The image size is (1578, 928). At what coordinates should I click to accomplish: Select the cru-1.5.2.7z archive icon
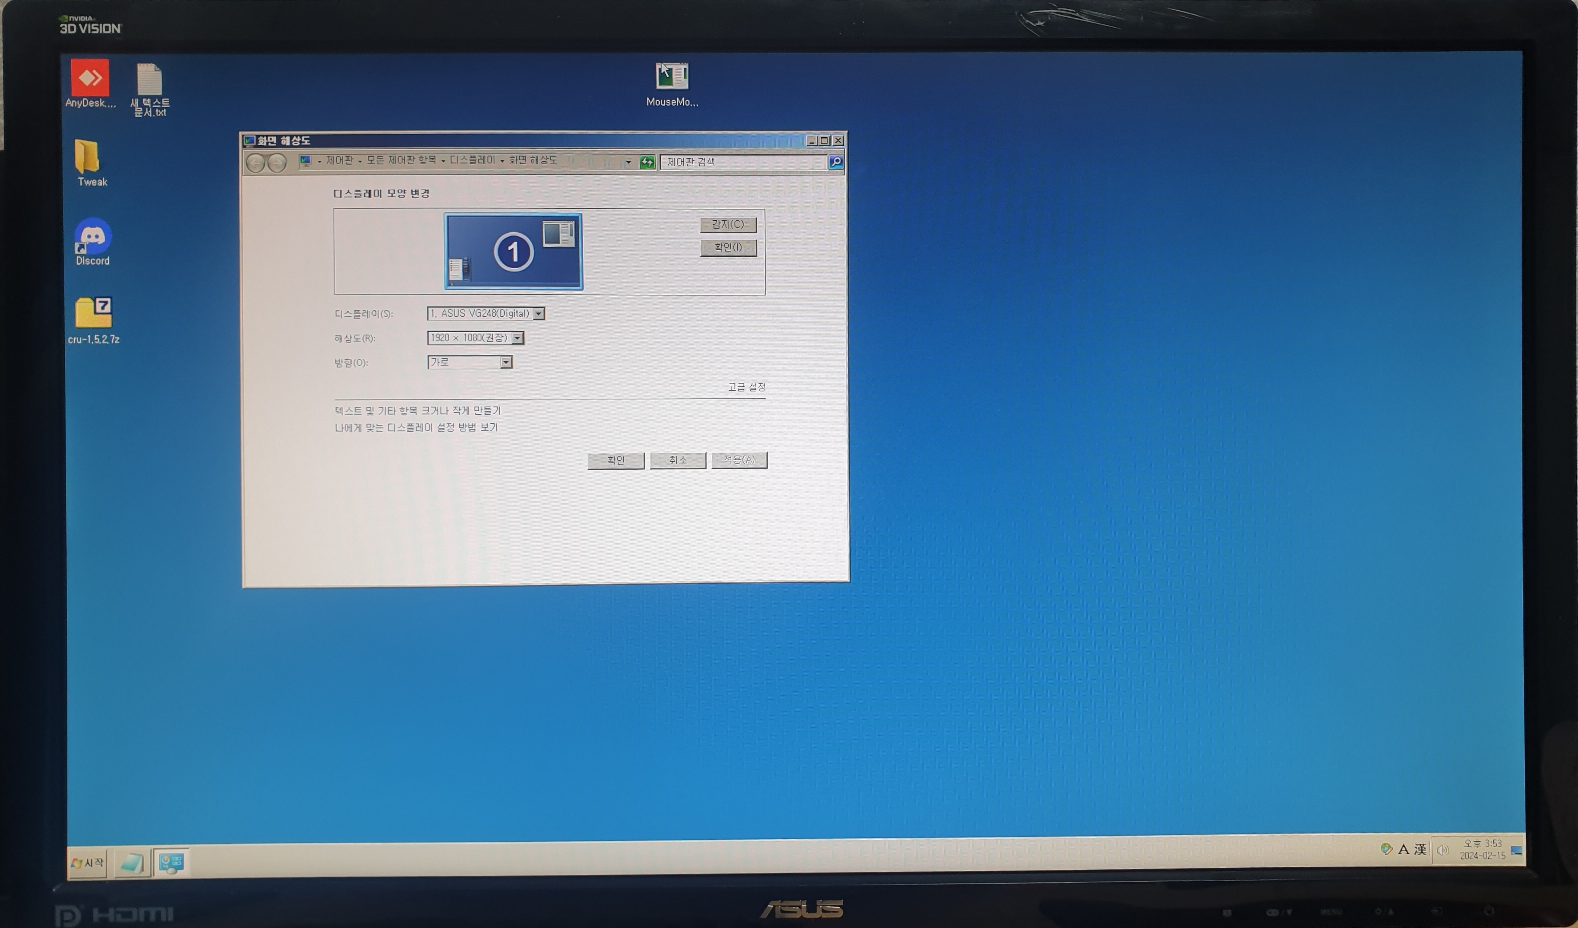coord(93,313)
